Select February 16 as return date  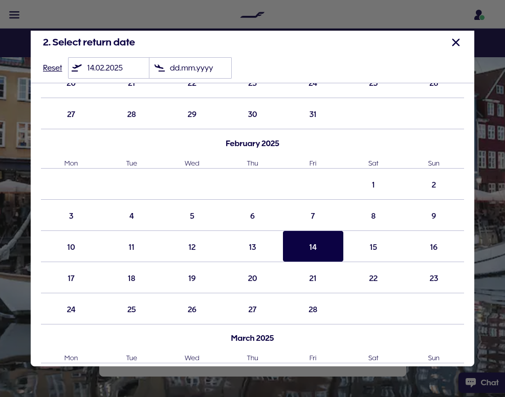(x=434, y=247)
